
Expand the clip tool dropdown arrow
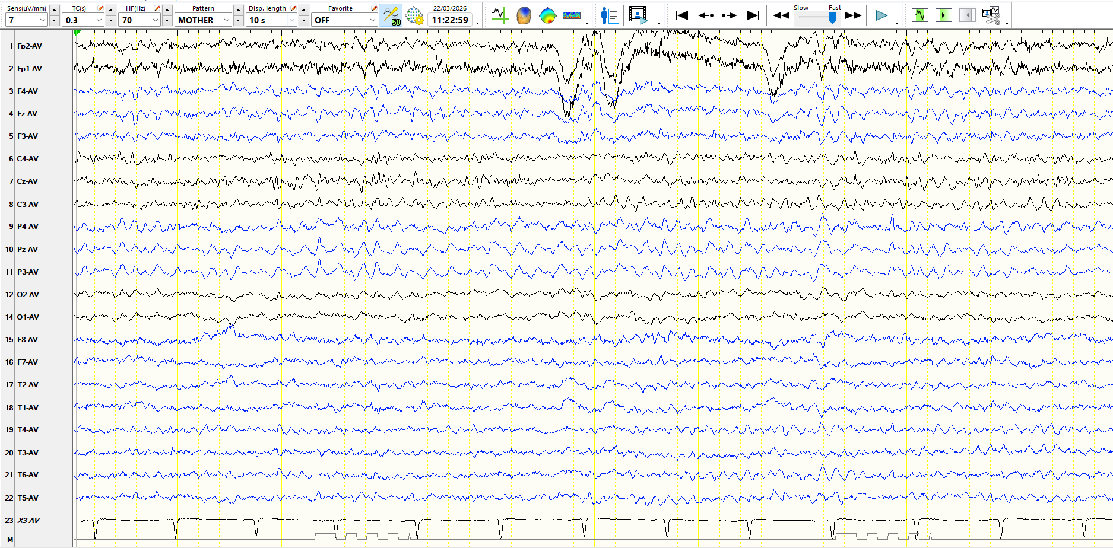pyautogui.click(x=1007, y=24)
